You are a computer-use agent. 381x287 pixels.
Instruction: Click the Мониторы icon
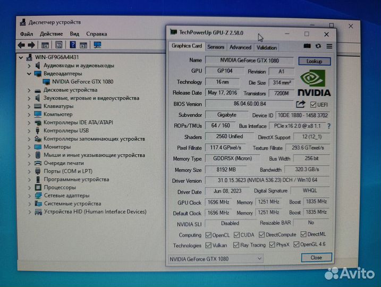(38, 147)
